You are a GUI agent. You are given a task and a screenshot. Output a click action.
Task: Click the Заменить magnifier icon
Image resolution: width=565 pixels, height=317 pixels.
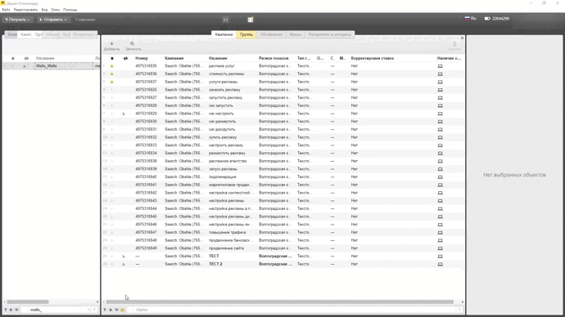(132, 44)
